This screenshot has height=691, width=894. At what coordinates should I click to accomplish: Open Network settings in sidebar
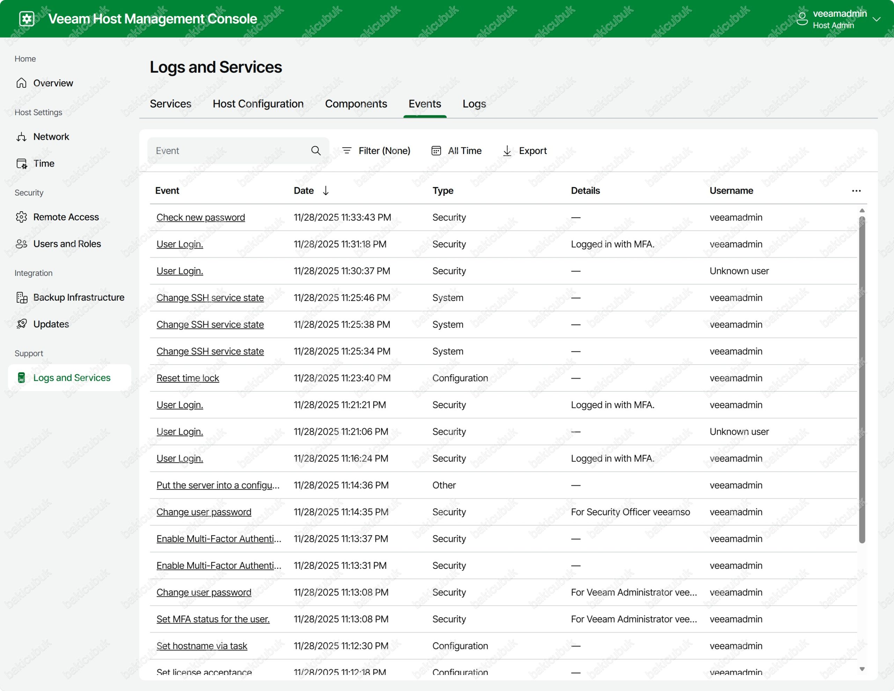click(51, 137)
